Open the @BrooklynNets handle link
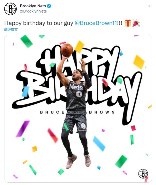 [33, 11]
